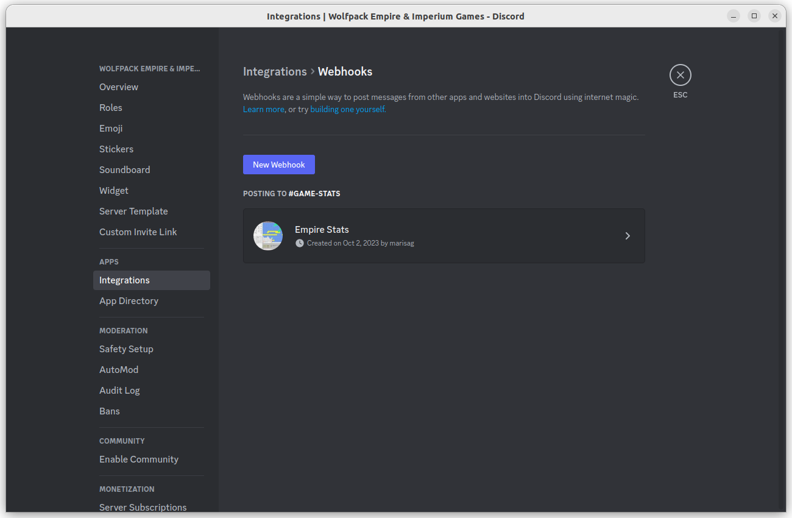Go back to Integrations breadcrumb

click(275, 71)
